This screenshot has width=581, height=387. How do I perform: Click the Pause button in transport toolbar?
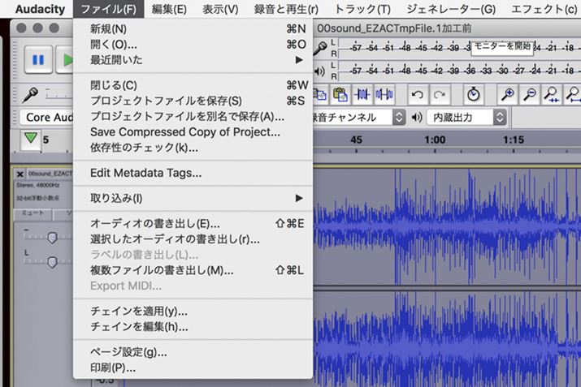(x=38, y=59)
